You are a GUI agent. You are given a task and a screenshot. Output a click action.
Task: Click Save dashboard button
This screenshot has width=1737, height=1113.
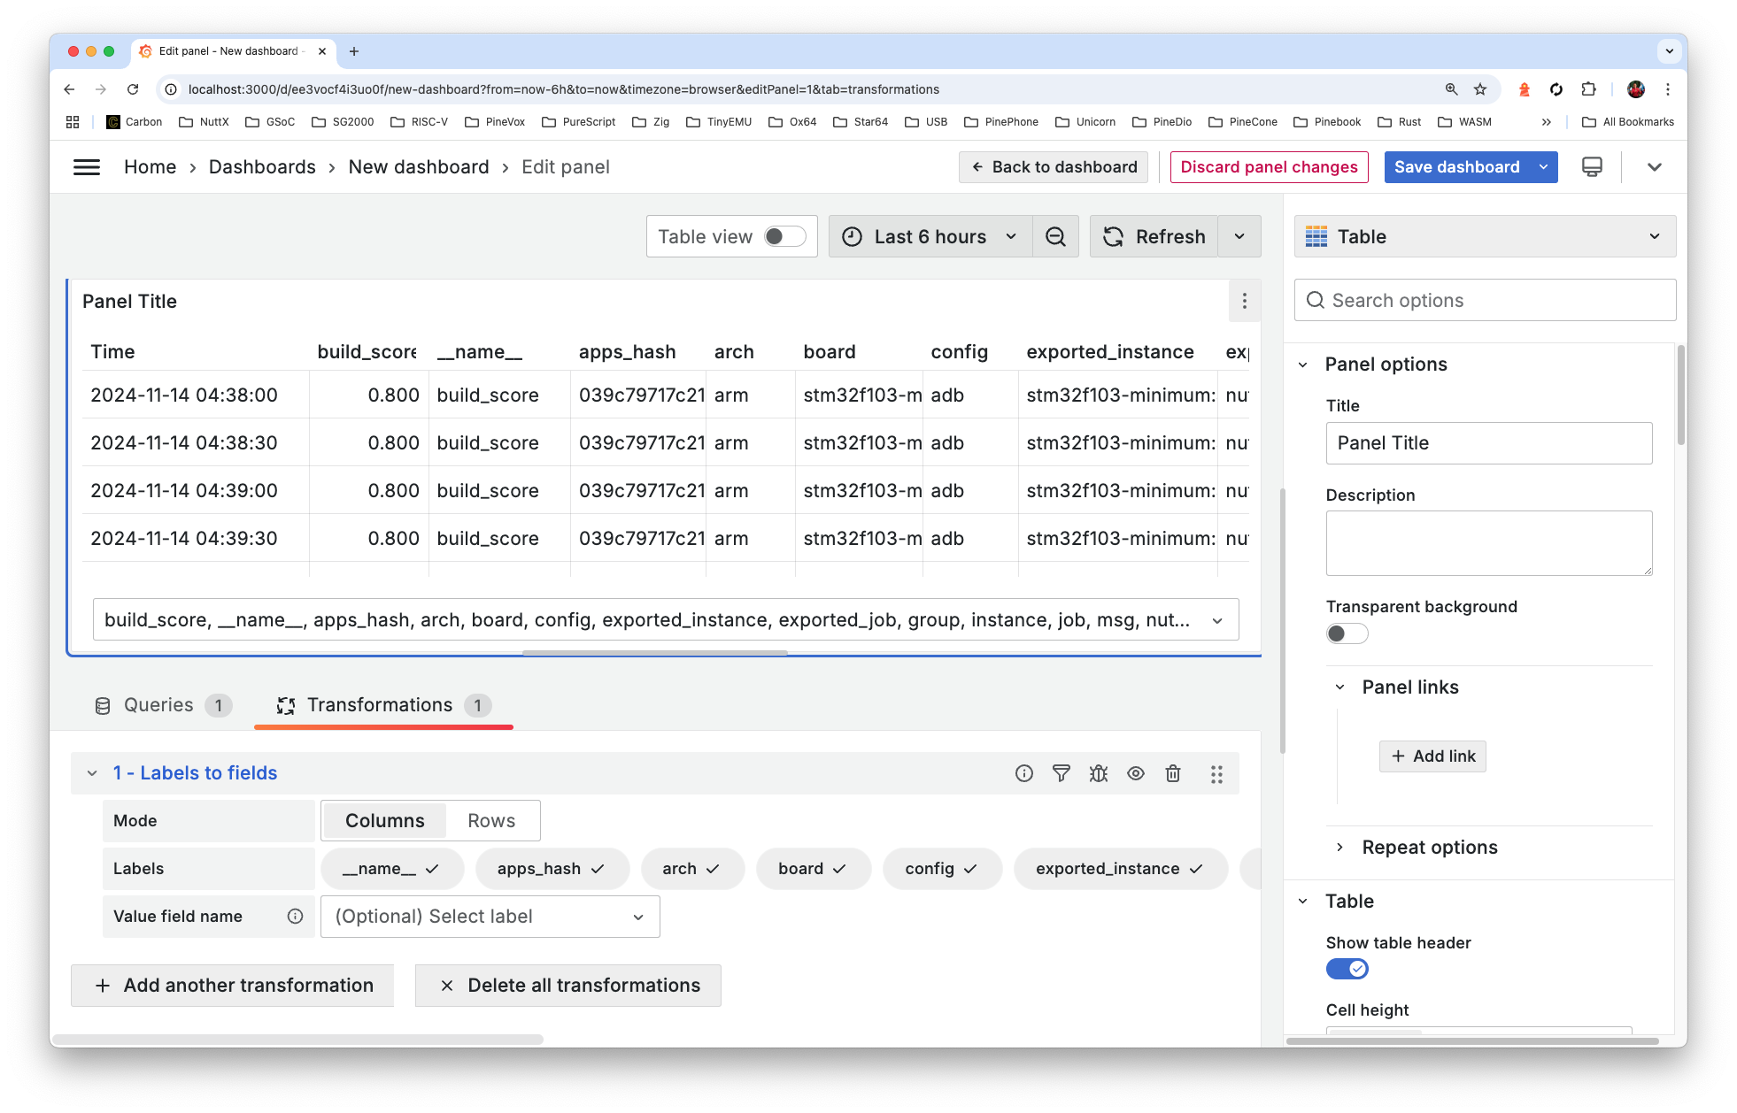pyautogui.click(x=1457, y=167)
